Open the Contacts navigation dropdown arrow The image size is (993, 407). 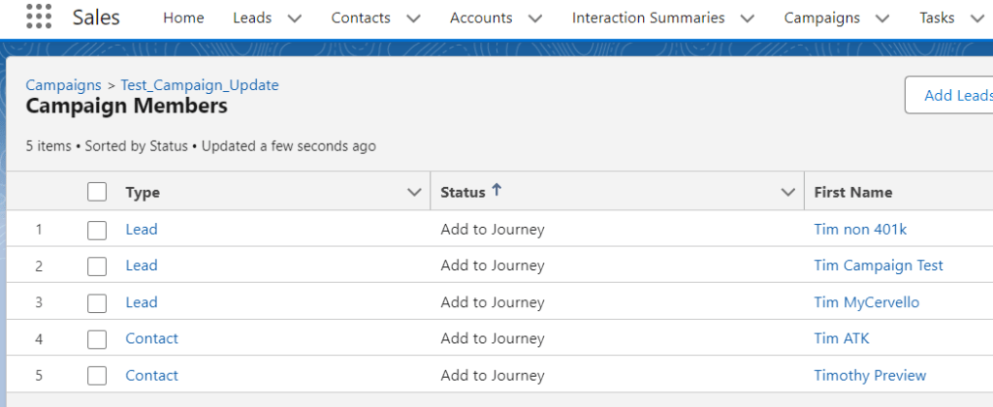[x=413, y=18]
